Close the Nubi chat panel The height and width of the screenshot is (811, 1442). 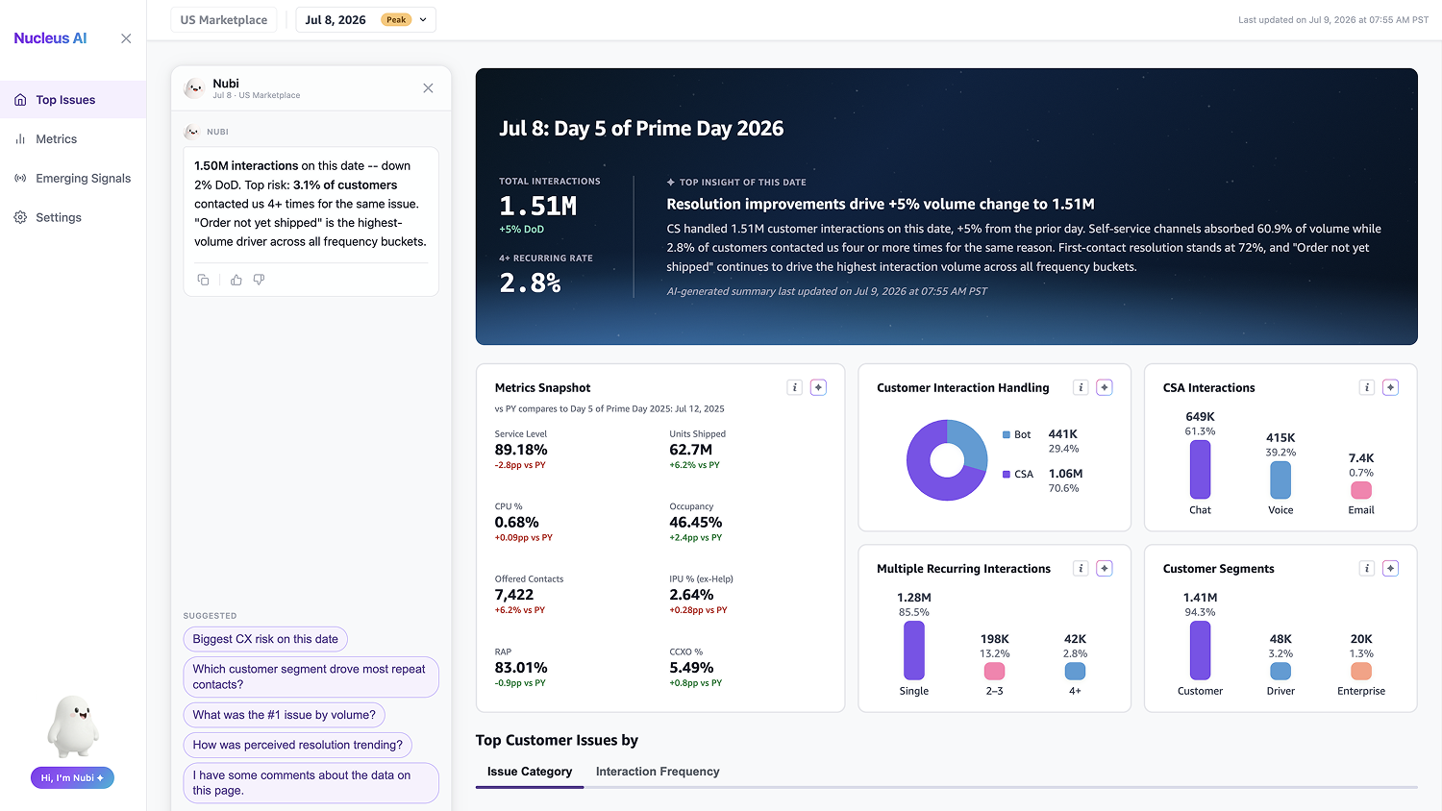(x=428, y=88)
